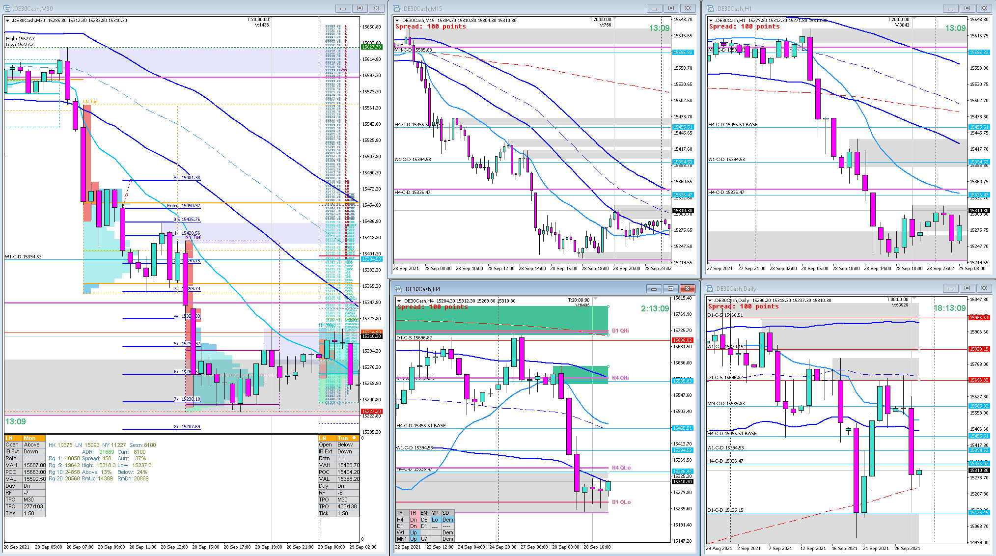Expand the triangle next to .DE30Cash,H4 symbol label
Screen dimensions: 996x556
click(399, 301)
